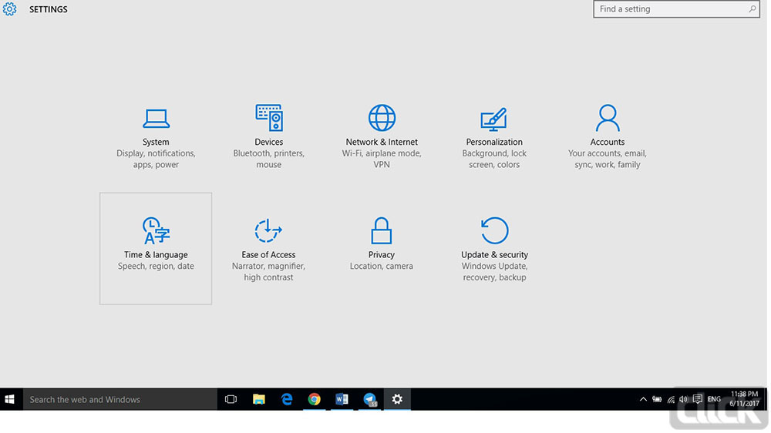This screenshot has height=433, width=771.
Task: Open Microsoft Edge from the taskbar
Action: pyautogui.click(x=287, y=399)
